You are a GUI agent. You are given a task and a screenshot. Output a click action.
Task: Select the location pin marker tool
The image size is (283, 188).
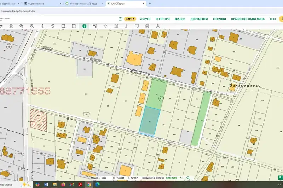coord(53,26)
